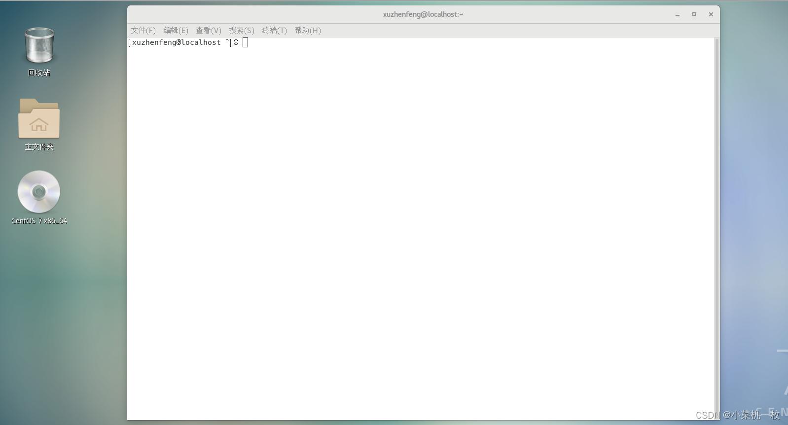Select the 主文件夹 home folder icon
Viewport: 788px width, 425px height.
point(39,118)
